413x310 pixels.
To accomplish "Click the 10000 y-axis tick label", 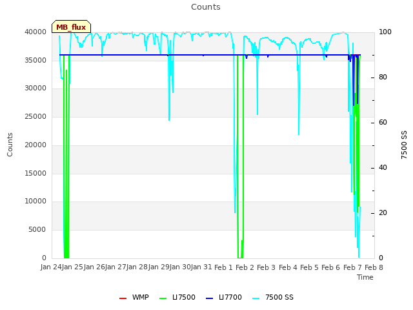I will tap(35, 201).
